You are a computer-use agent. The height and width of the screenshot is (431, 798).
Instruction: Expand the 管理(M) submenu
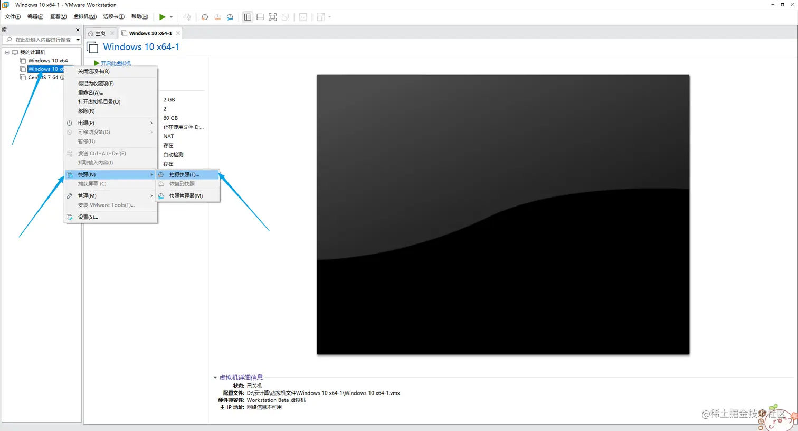[111, 196]
